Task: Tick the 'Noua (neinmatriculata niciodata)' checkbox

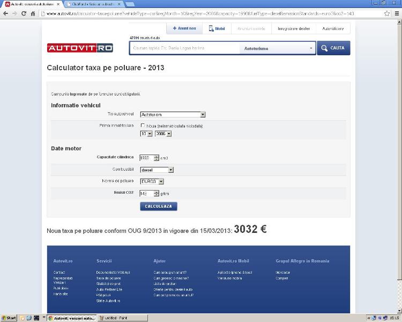Action: click(x=143, y=126)
